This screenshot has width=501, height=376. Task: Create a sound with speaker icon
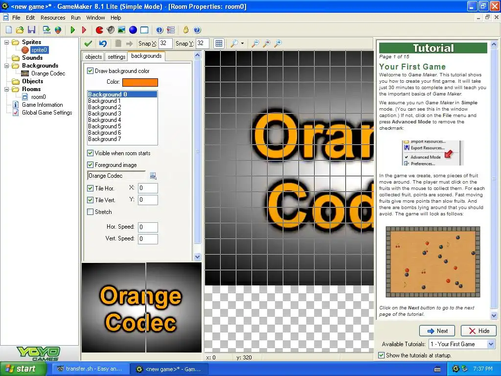[x=111, y=30]
